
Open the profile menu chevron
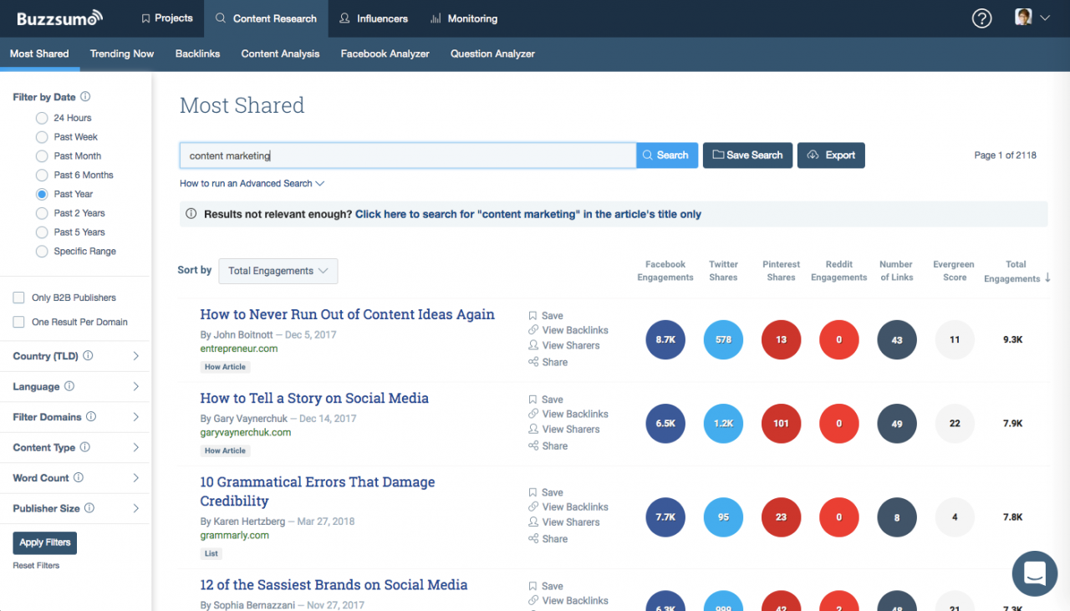pyautogui.click(x=1045, y=18)
